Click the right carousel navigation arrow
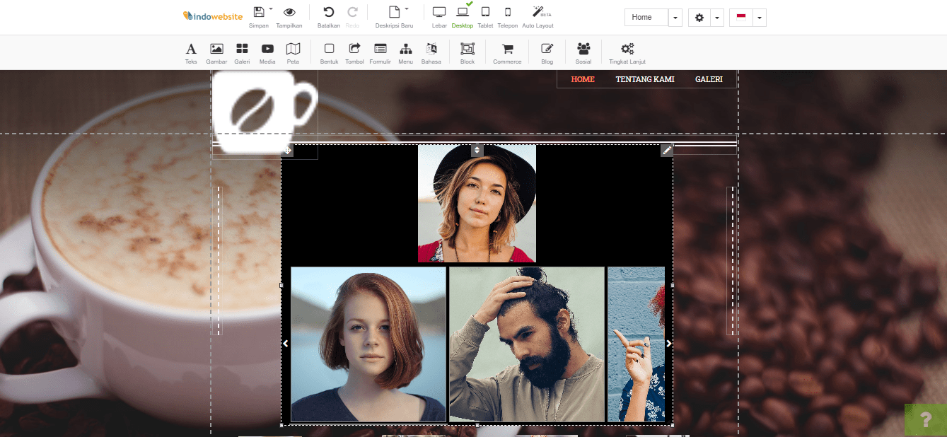The width and height of the screenshot is (947, 437). click(668, 343)
